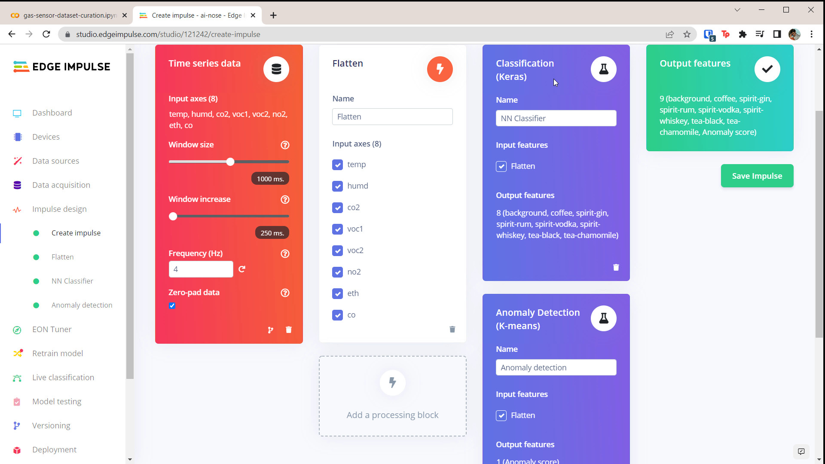Viewport: 825px width, 464px height.
Task: Click the Window size help icon
Action: [x=285, y=145]
